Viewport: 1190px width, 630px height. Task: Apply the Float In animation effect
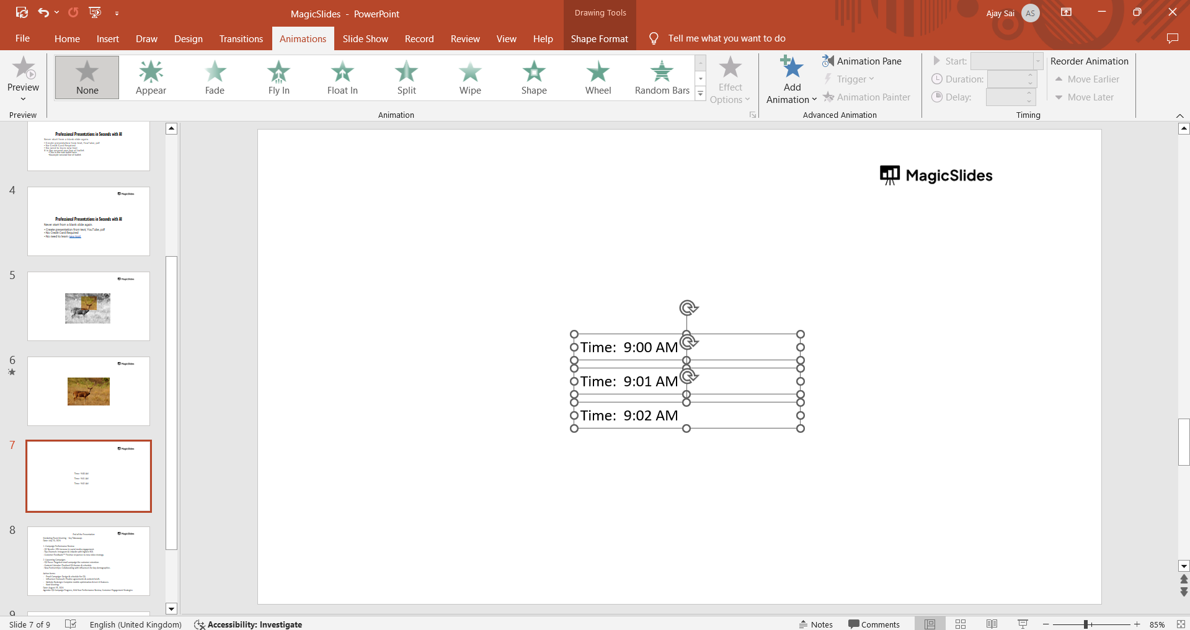[x=342, y=78]
